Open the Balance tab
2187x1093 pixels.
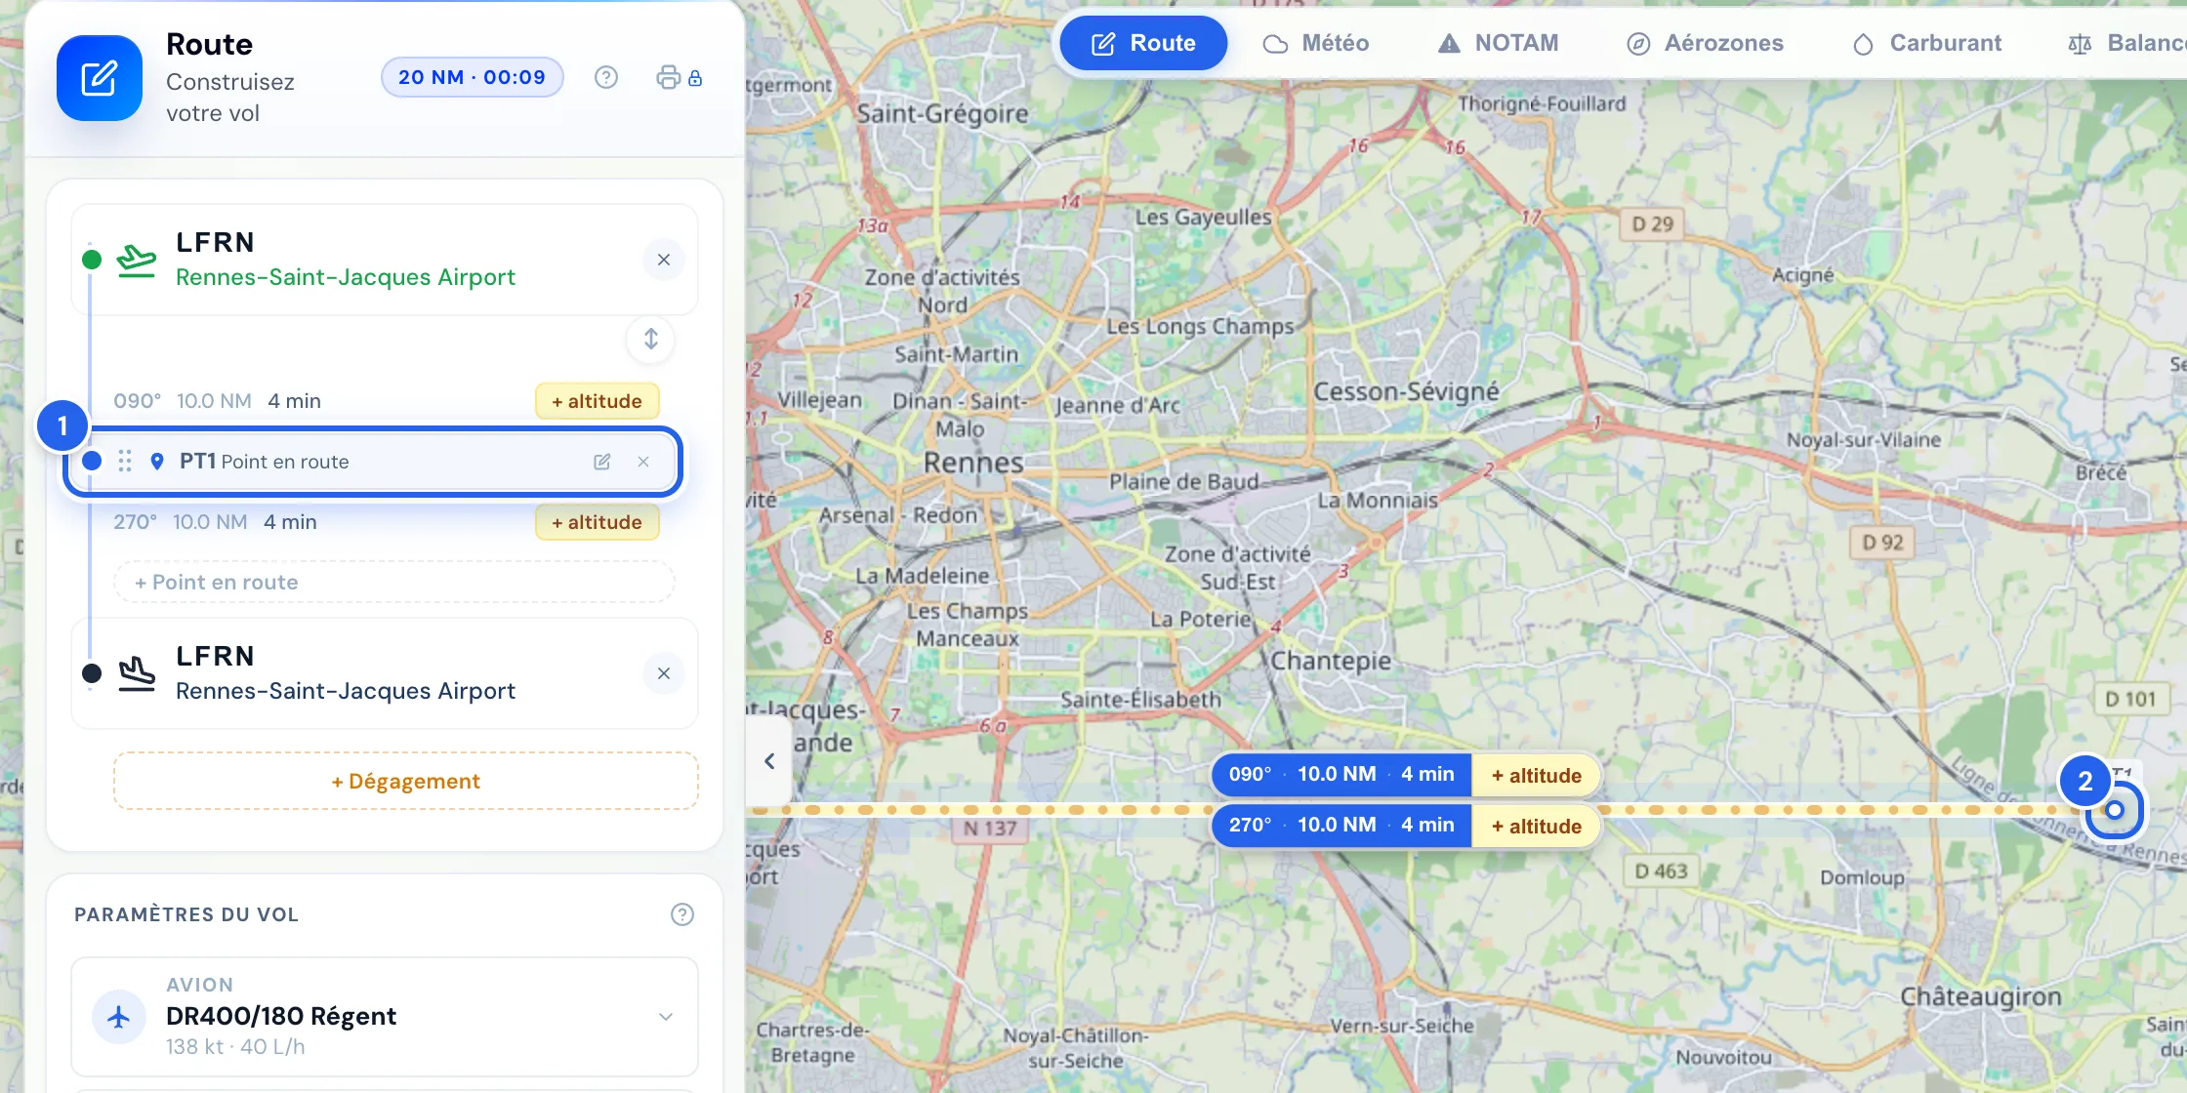point(2126,43)
